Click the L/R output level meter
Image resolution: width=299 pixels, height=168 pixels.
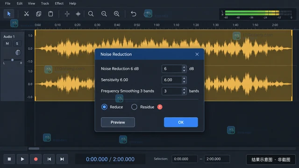click(257, 14)
